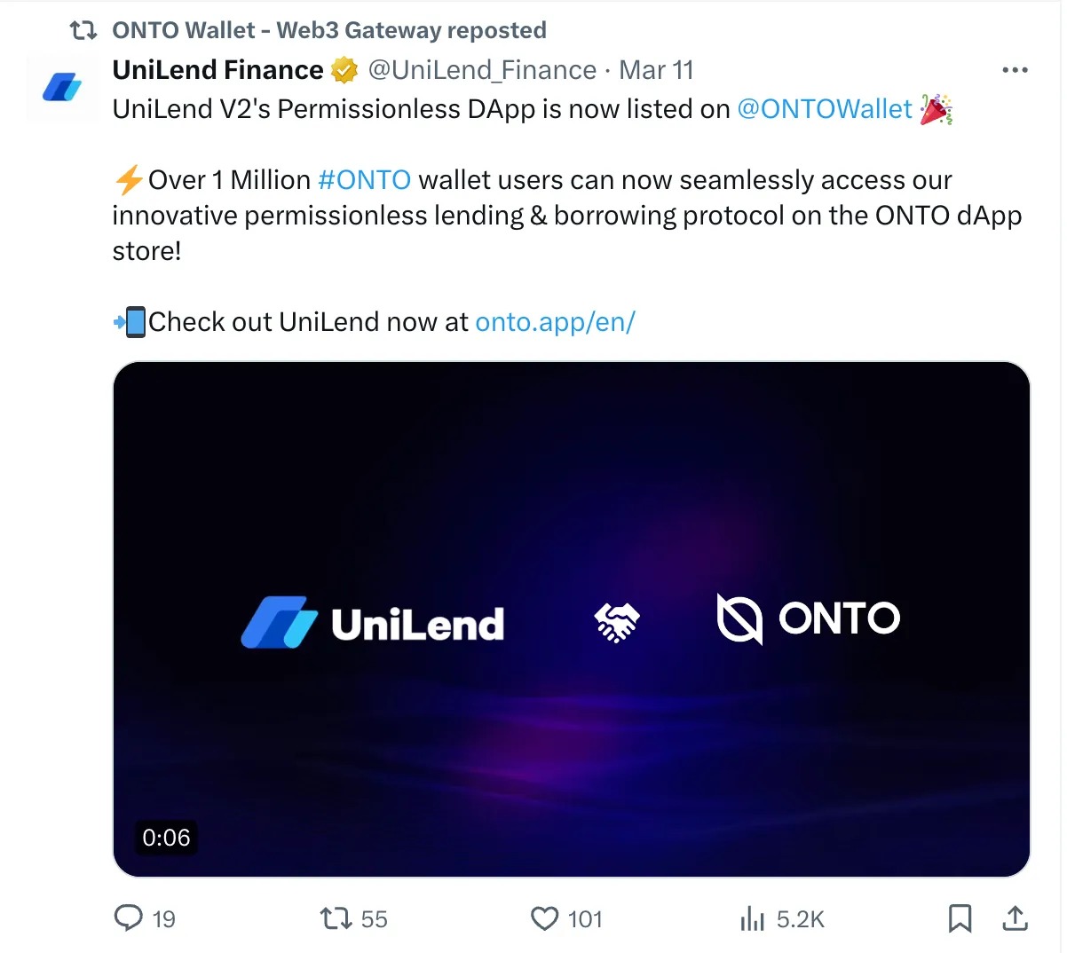Open the three-dot more options menu
Image resolution: width=1067 pixels, height=953 pixels.
click(1014, 70)
